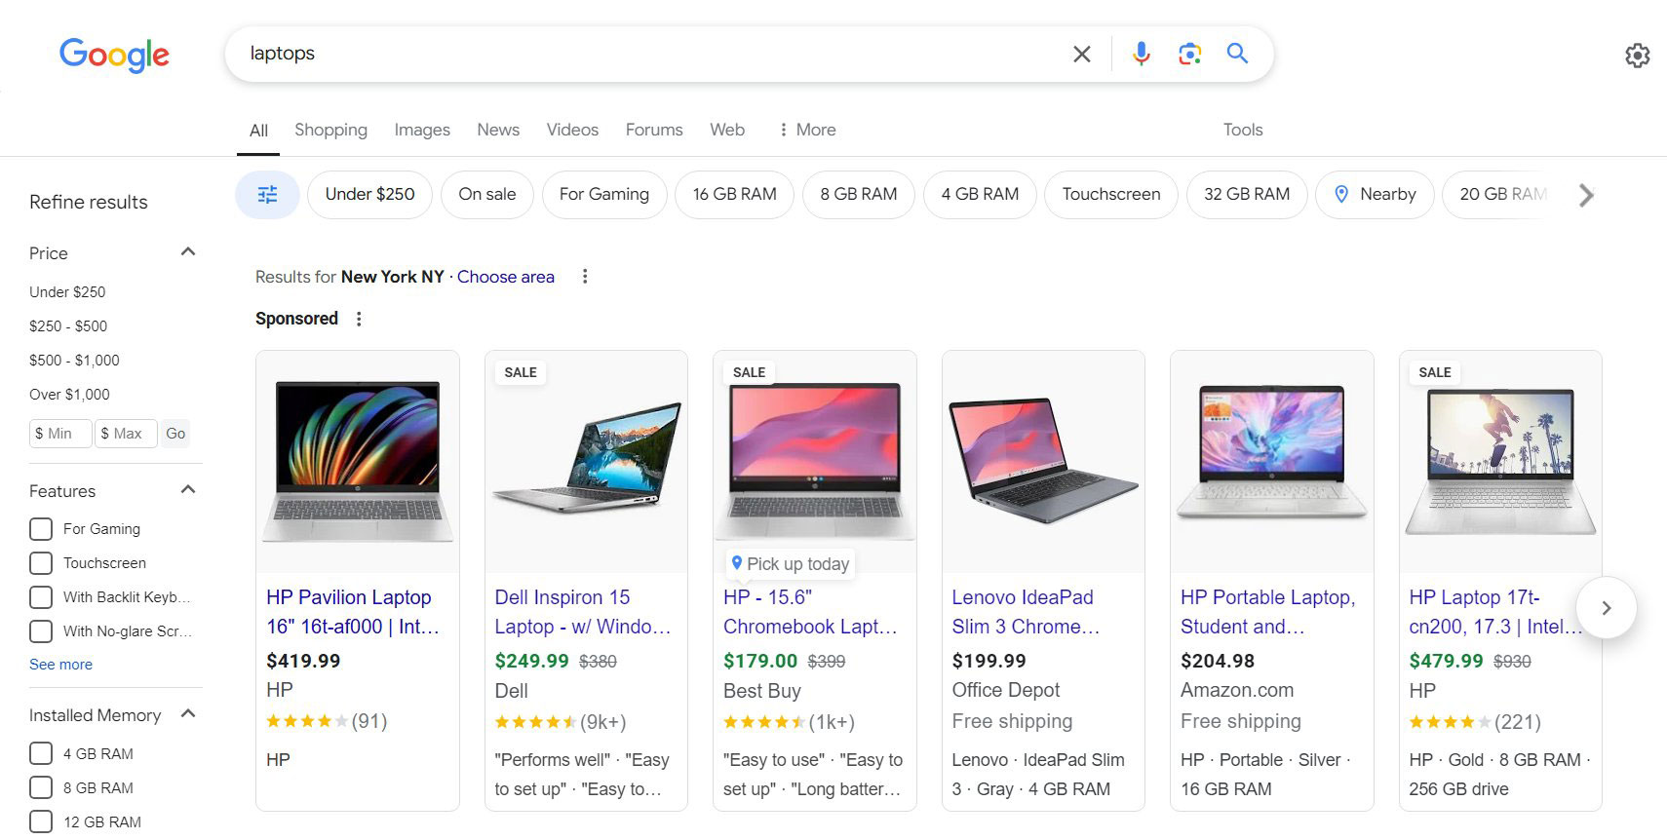Check the Touchscreen filter checkbox

coord(40,562)
